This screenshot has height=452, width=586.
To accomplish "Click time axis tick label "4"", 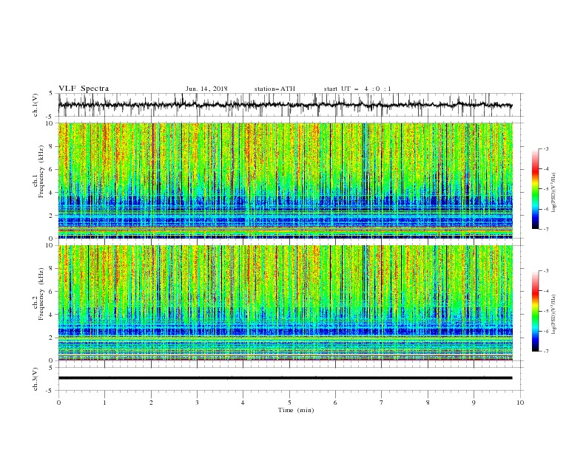I will [x=243, y=403].
